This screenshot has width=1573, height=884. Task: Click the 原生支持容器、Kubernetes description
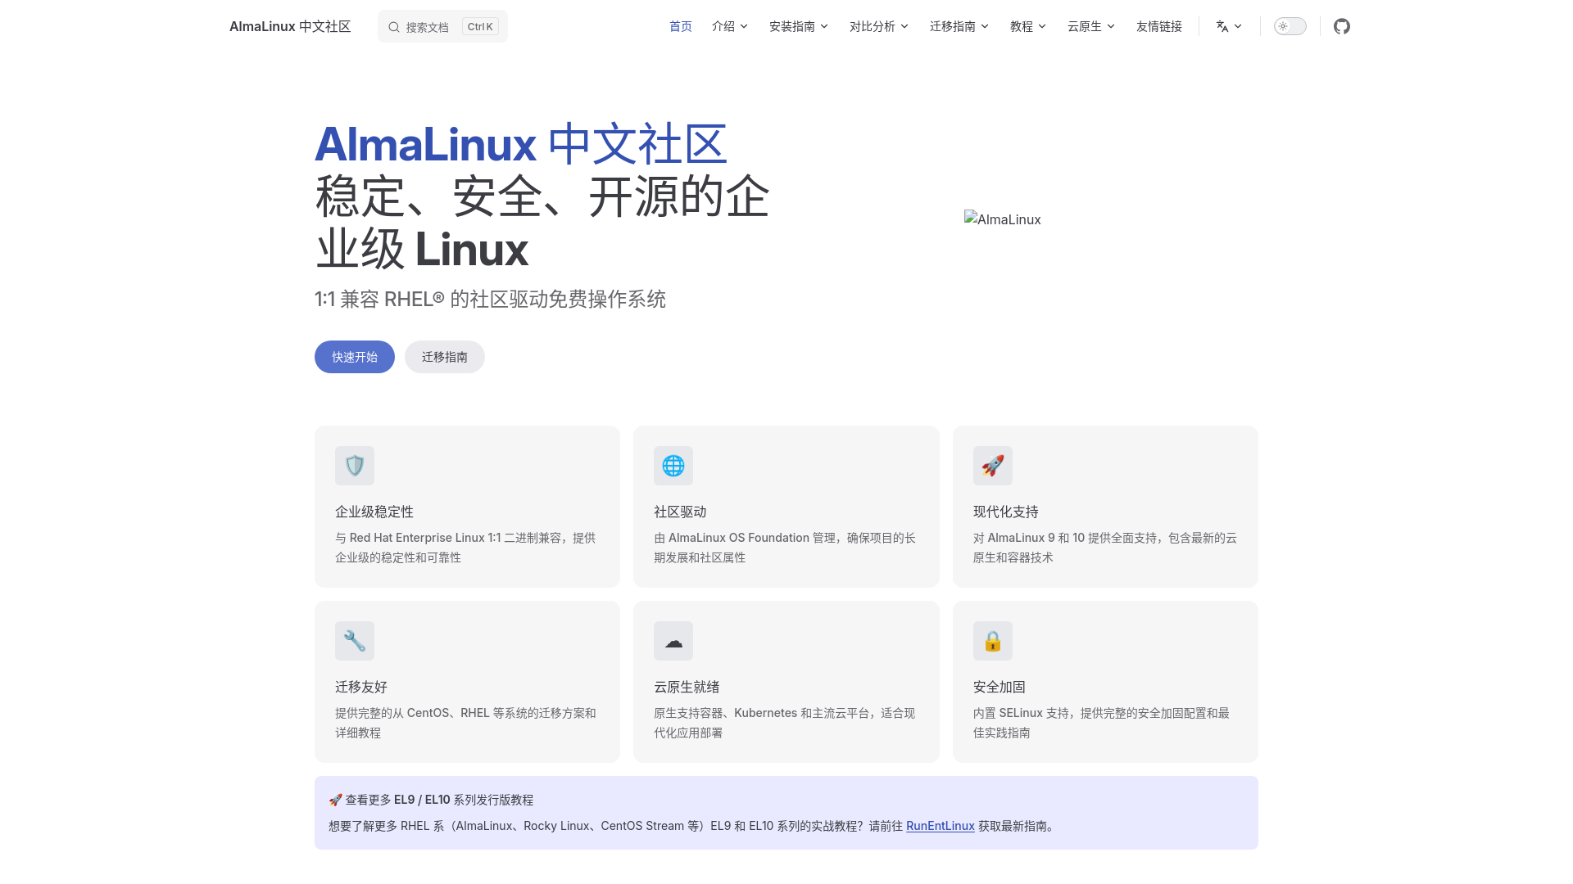tap(784, 723)
